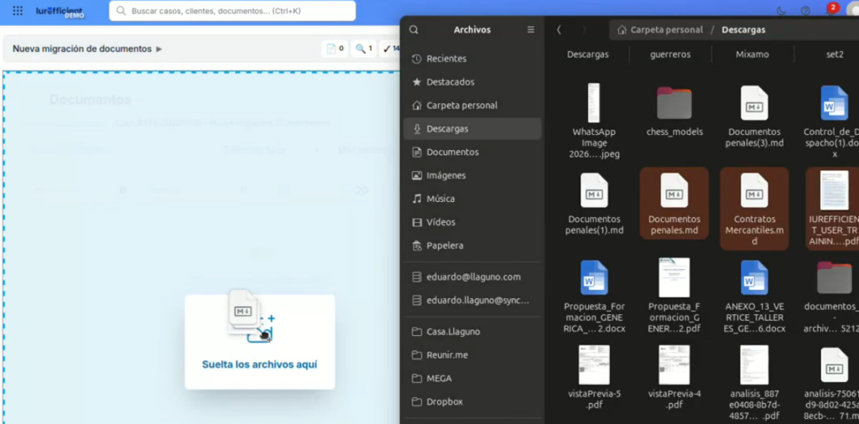Click the magnifier counter showing 1
The image size is (859, 424).
pyautogui.click(x=364, y=49)
